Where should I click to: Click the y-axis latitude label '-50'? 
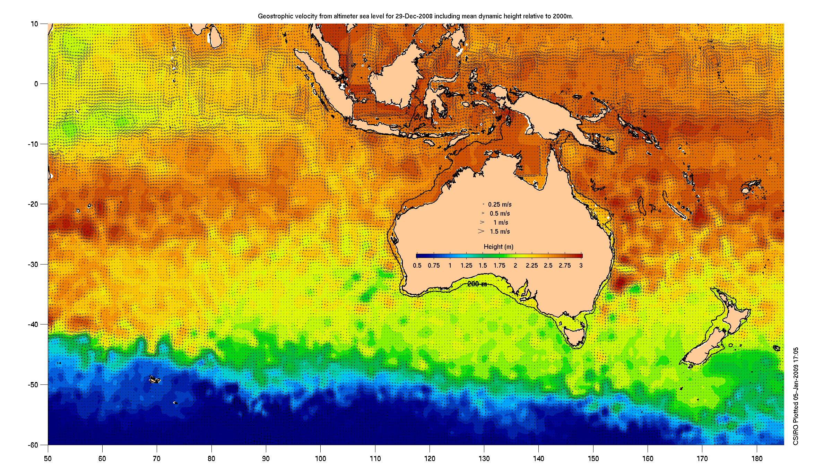point(33,385)
